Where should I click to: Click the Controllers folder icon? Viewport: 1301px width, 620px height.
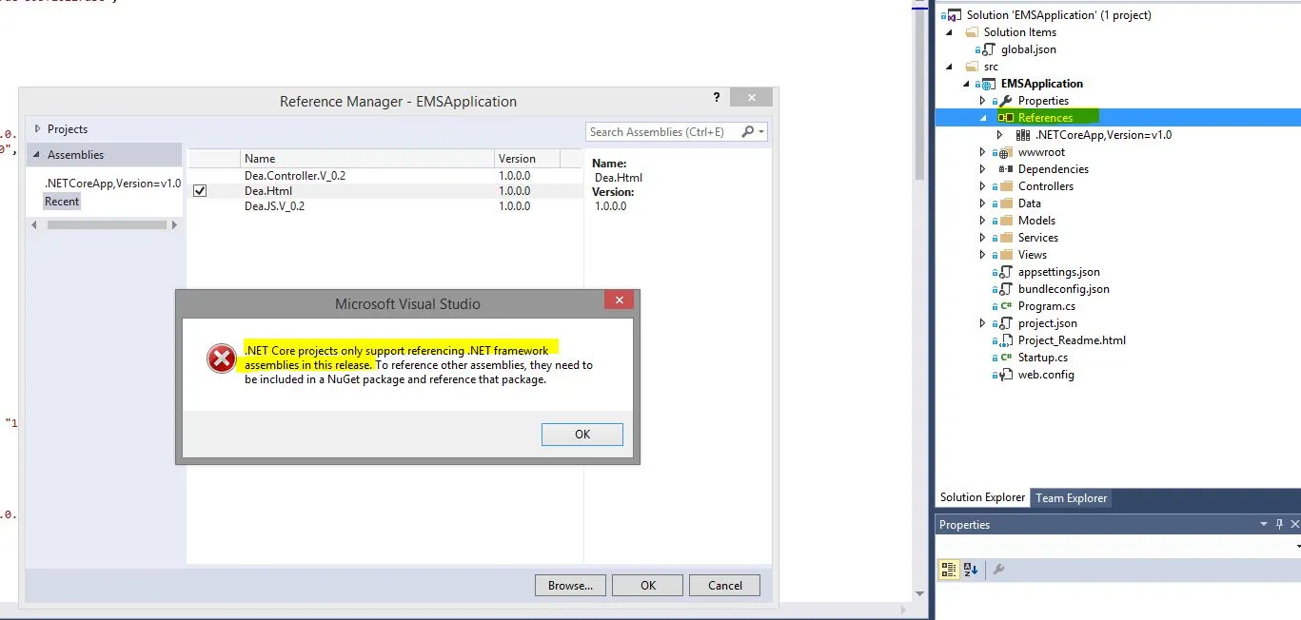pyautogui.click(x=1006, y=186)
